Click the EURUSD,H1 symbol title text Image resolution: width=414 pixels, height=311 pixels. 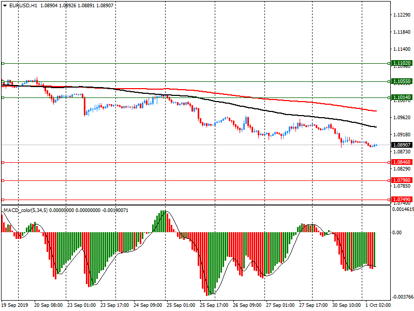coord(23,6)
